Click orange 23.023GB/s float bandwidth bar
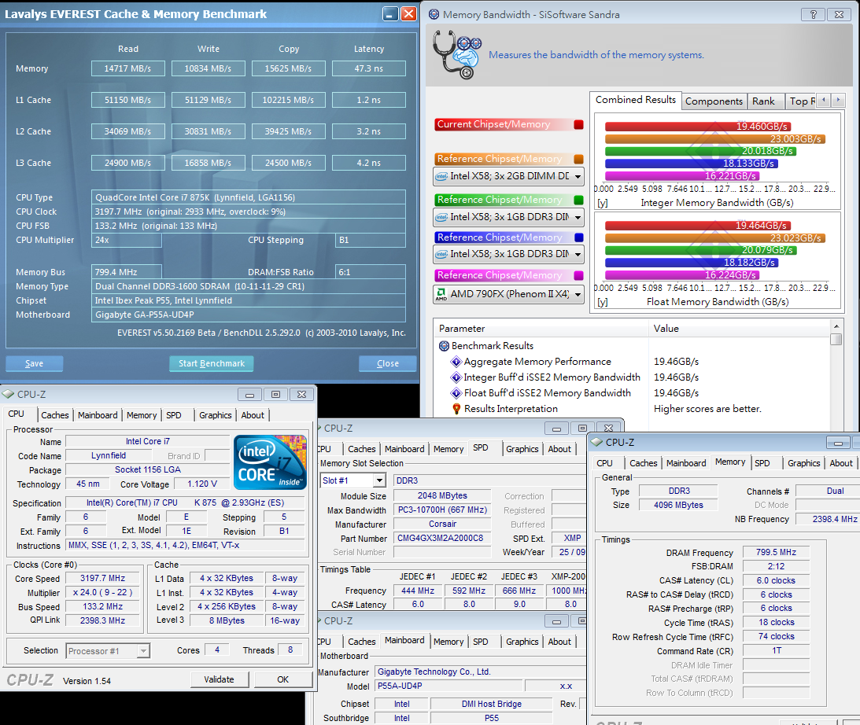860x725 pixels. [715, 238]
